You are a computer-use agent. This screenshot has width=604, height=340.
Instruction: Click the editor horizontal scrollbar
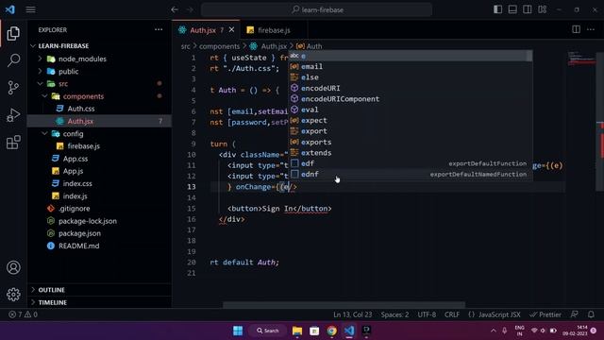[x=344, y=305]
